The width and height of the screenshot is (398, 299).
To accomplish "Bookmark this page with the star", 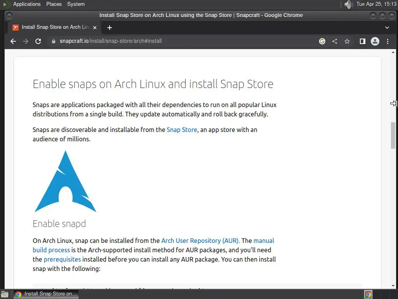I will [347, 41].
